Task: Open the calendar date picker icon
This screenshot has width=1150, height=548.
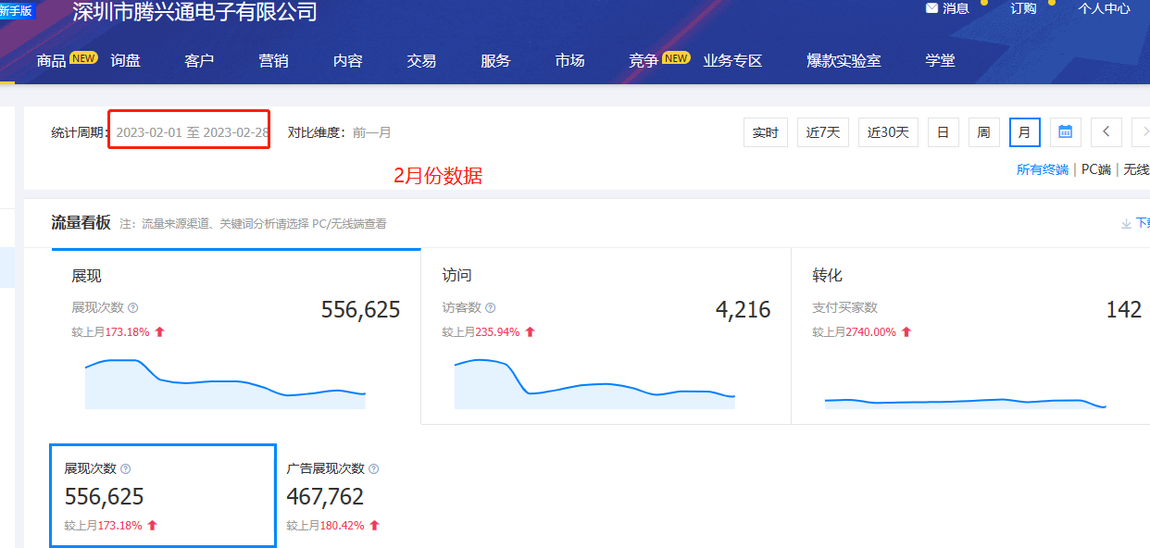Action: [x=1065, y=132]
